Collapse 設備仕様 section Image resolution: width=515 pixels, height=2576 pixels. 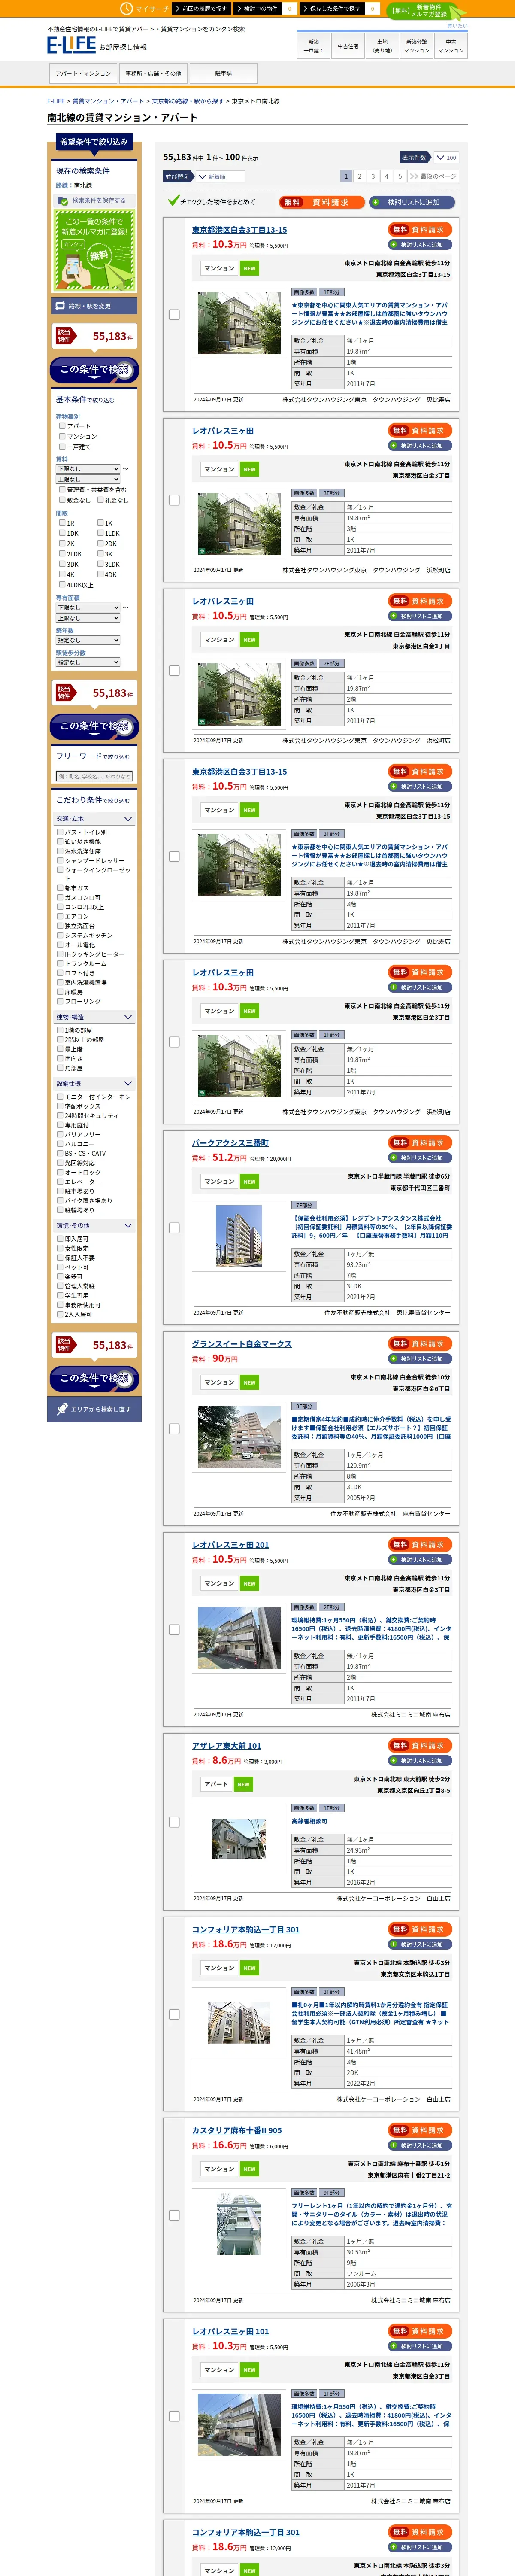[95, 1083]
